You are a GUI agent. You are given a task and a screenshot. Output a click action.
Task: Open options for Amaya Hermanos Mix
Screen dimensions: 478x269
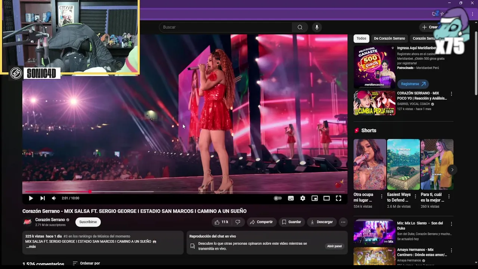[451, 251]
